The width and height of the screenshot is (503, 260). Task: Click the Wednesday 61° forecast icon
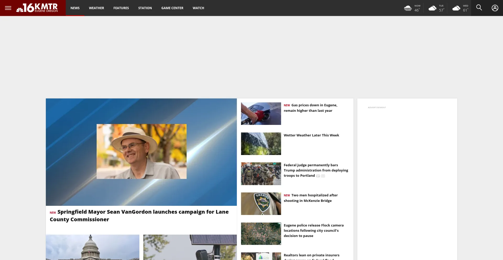pos(456,8)
